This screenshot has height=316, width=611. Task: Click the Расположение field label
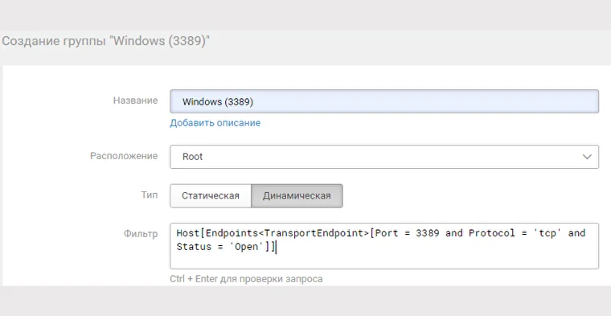(124, 156)
